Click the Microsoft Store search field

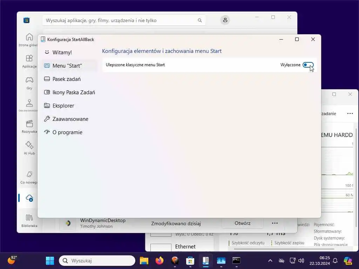click(x=124, y=20)
